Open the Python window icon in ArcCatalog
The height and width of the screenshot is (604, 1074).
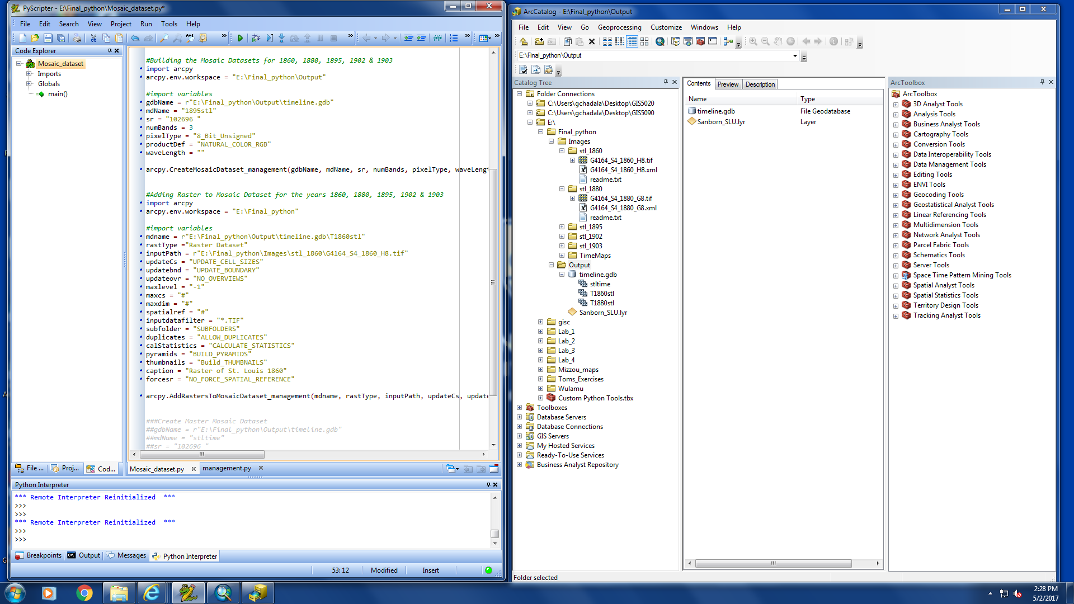(712, 41)
